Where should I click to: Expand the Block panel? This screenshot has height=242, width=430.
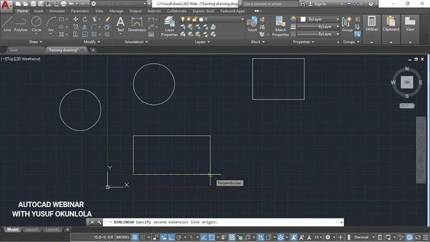point(258,42)
